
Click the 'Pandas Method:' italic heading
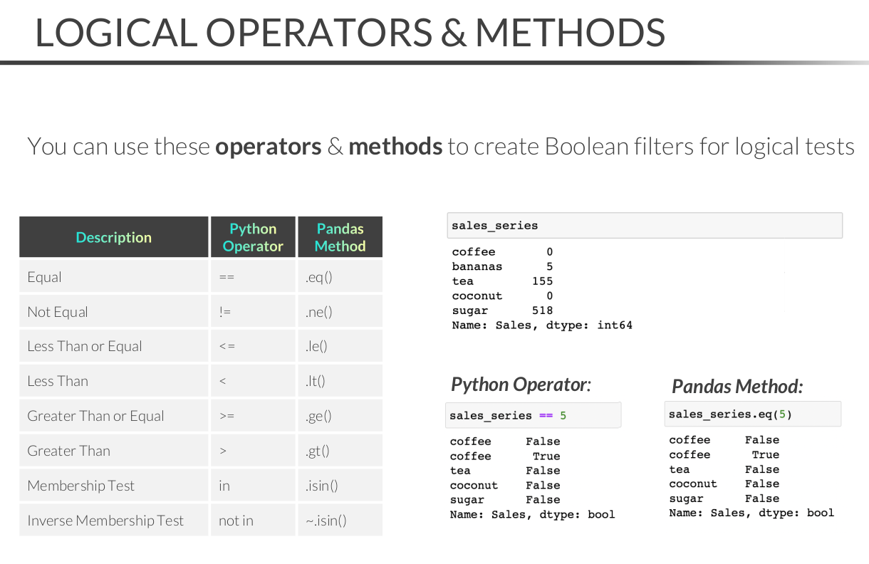737,386
